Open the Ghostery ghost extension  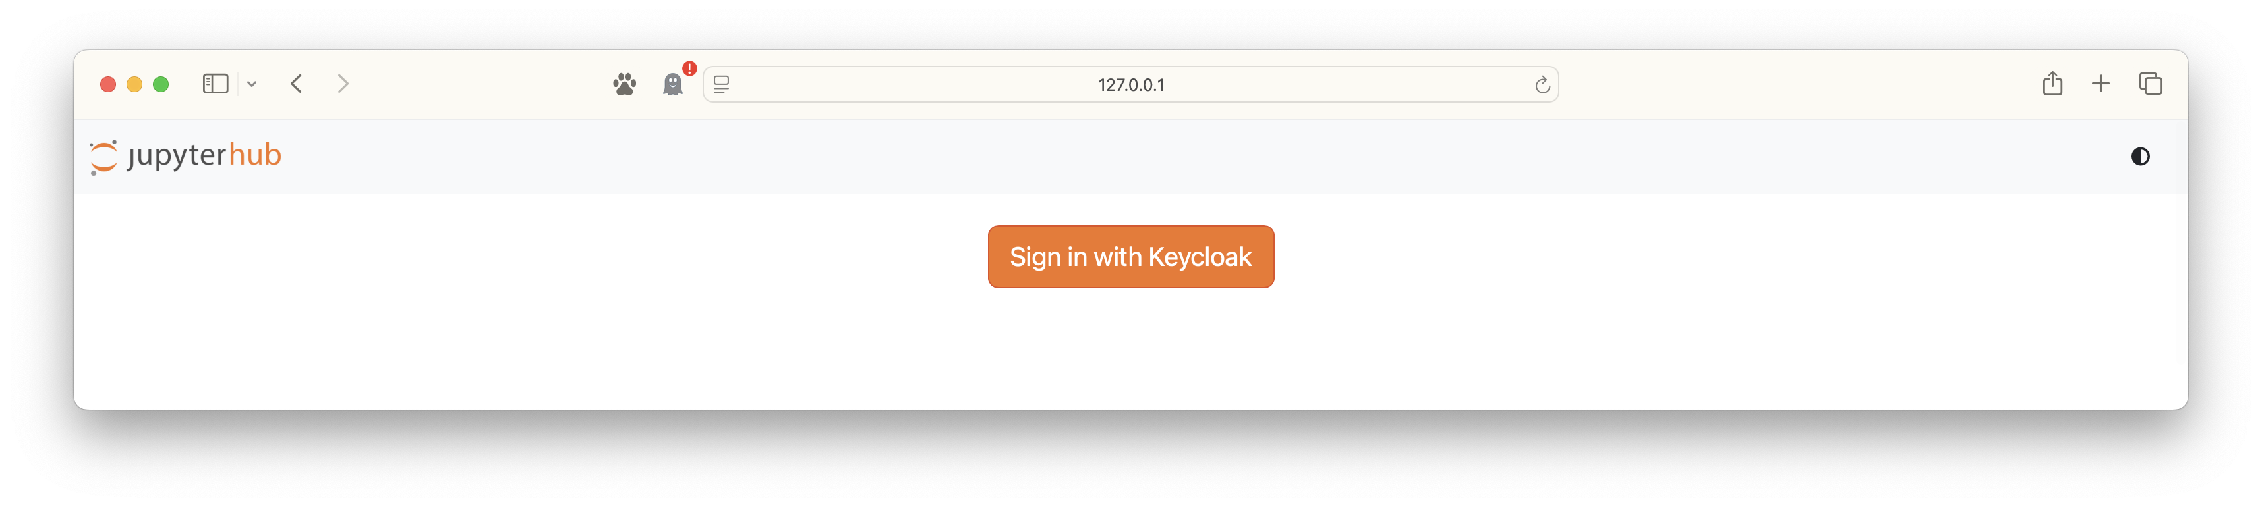click(672, 85)
